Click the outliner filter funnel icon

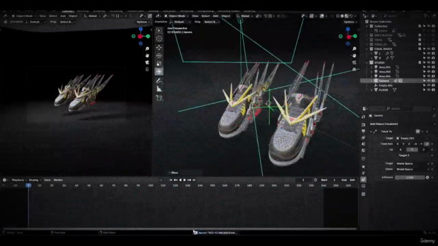point(426,16)
